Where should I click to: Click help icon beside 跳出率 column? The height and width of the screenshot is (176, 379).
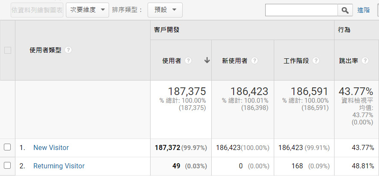365,61
